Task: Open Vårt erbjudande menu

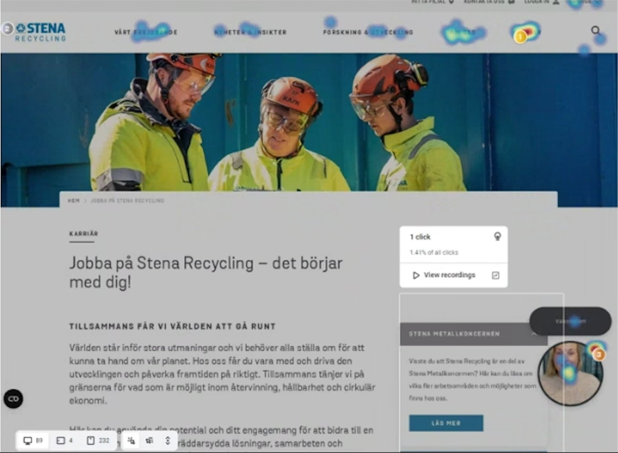Action: (x=146, y=32)
